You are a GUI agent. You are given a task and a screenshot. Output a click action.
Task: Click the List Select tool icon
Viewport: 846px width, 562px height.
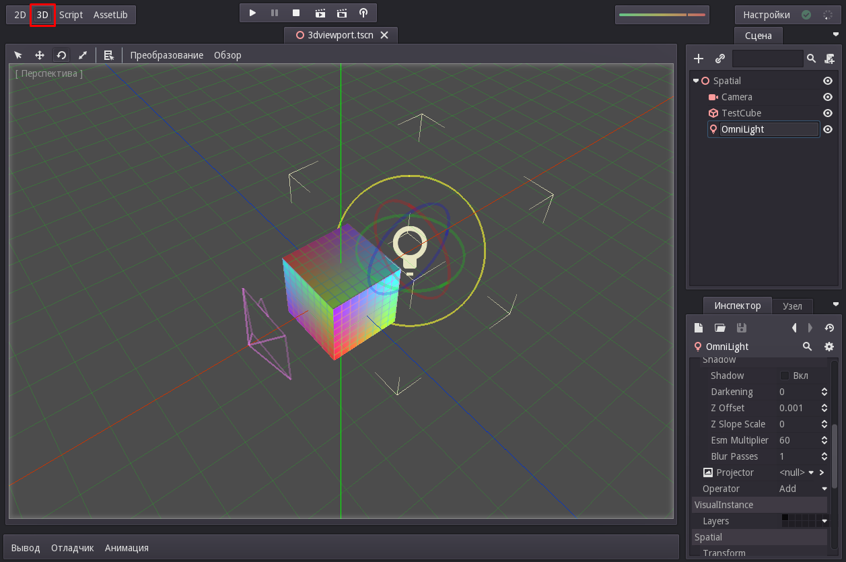[x=108, y=55]
